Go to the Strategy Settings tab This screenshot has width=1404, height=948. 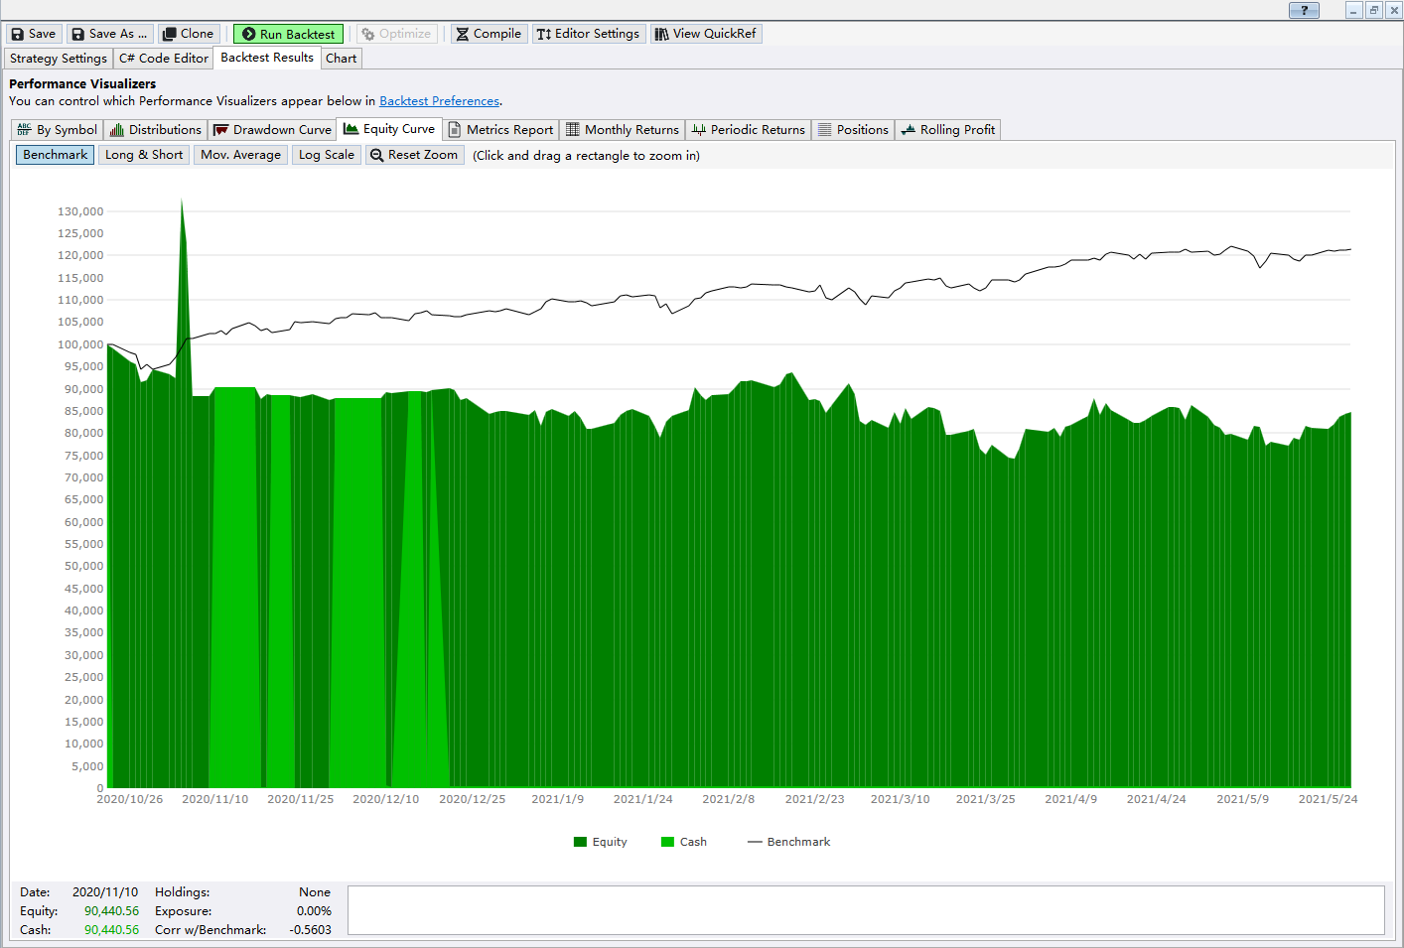click(59, 59)
